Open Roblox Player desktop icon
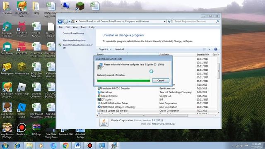Viewport: 265px width, 149px height. (22, 89)
